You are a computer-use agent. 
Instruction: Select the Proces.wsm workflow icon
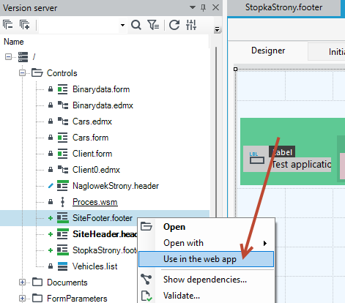click(x=62, y=202)
